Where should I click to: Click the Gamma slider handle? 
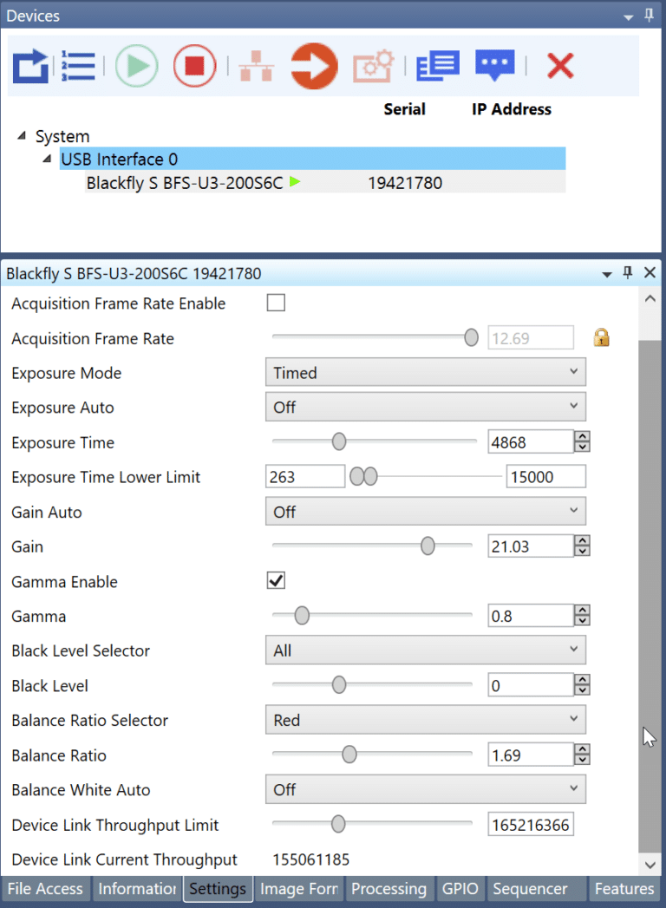tap(302, 615)
